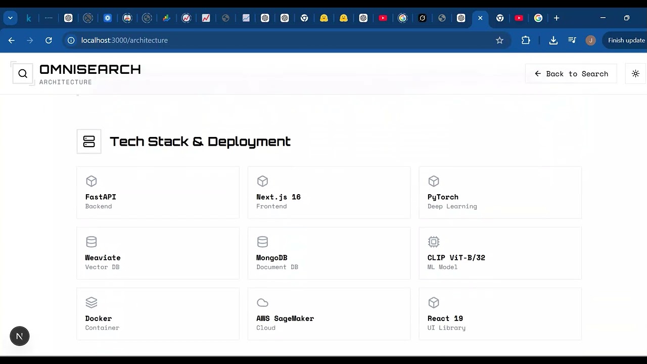The width and height of the screenshot is (647, 364).
Task: Click the PyTorch label
Action: [443, 197]
